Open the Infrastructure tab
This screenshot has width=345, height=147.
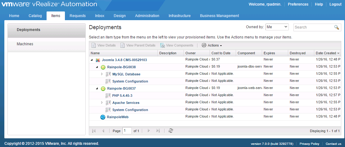(179, 16)
